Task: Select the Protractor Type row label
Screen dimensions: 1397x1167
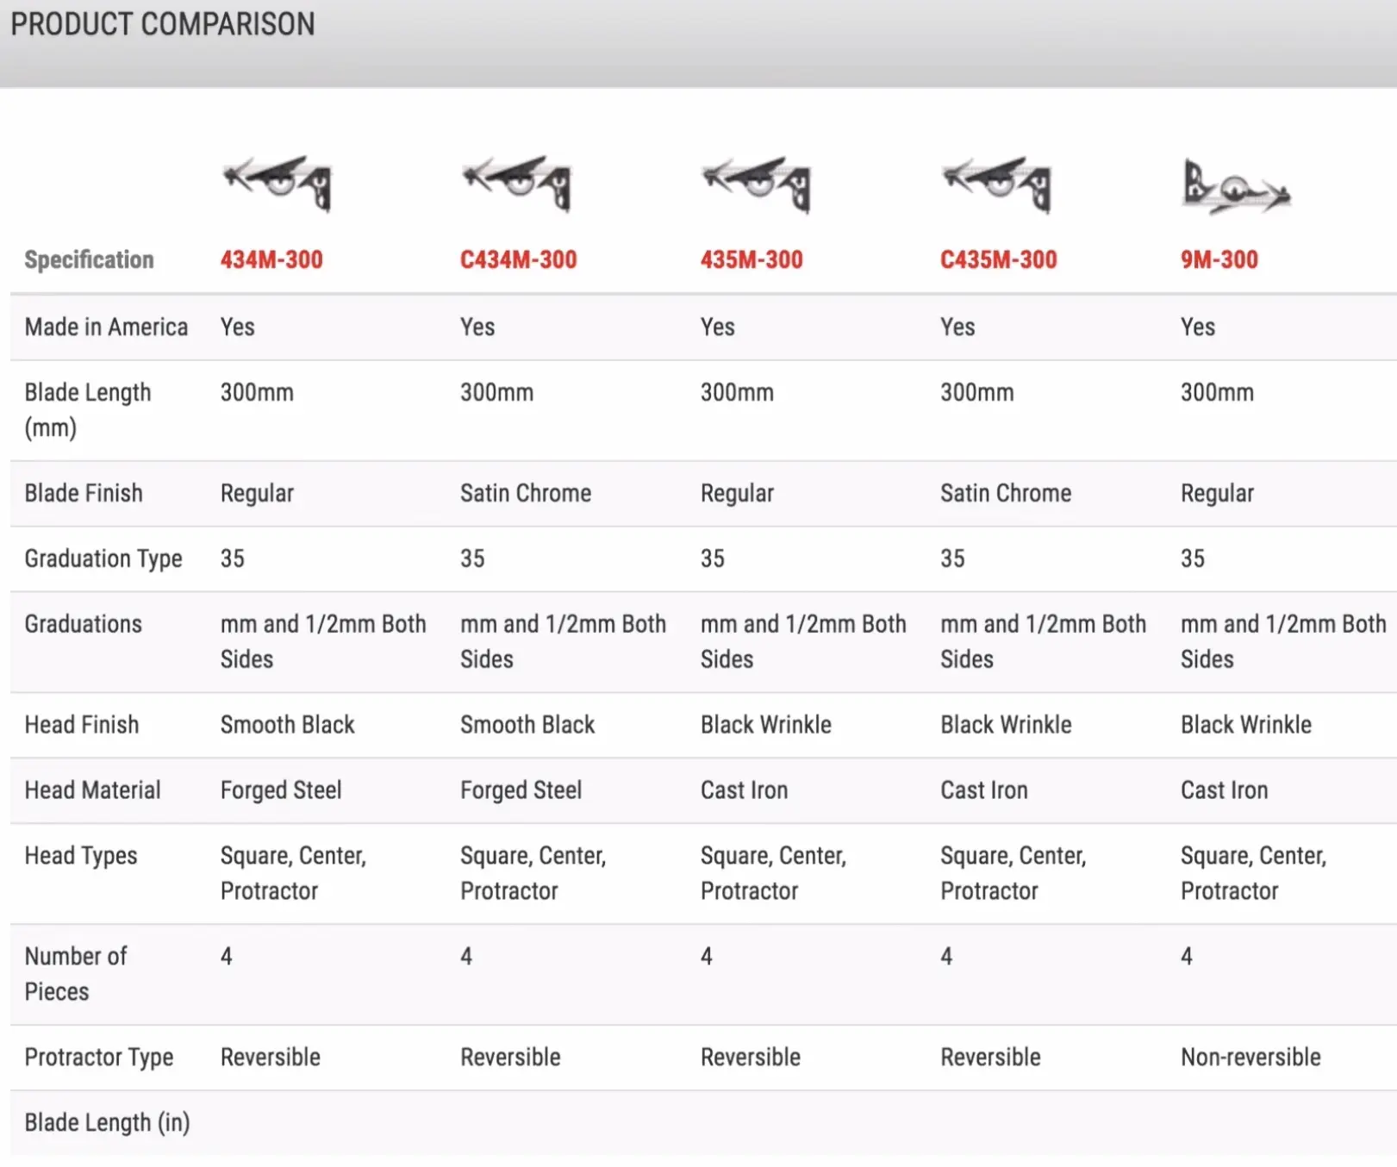Action: click(x=99, y=1057)
